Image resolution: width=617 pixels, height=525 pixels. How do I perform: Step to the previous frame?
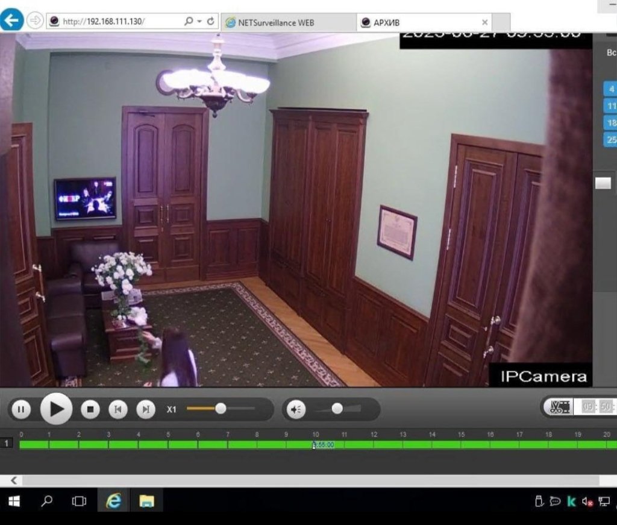(118, 410)
